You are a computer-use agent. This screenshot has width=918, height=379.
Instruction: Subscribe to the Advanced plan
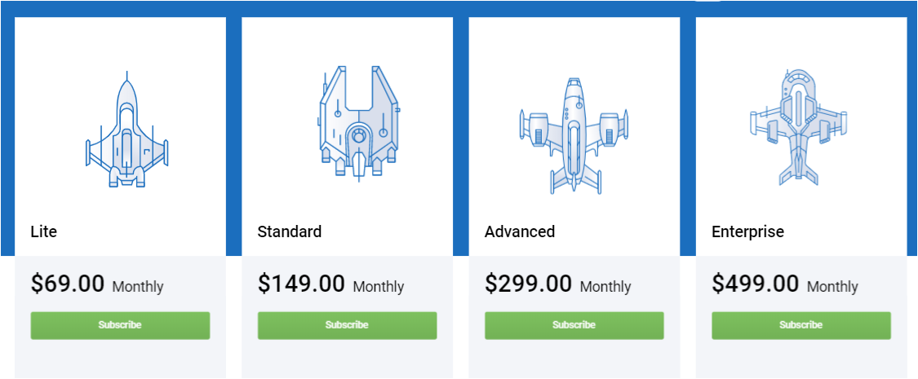pos(574,325)
